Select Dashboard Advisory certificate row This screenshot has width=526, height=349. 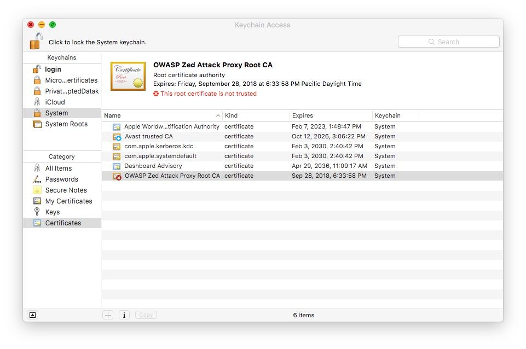click(x=302, y=166)
